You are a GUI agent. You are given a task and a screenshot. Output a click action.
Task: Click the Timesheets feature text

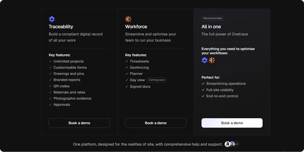pos(139,61)
